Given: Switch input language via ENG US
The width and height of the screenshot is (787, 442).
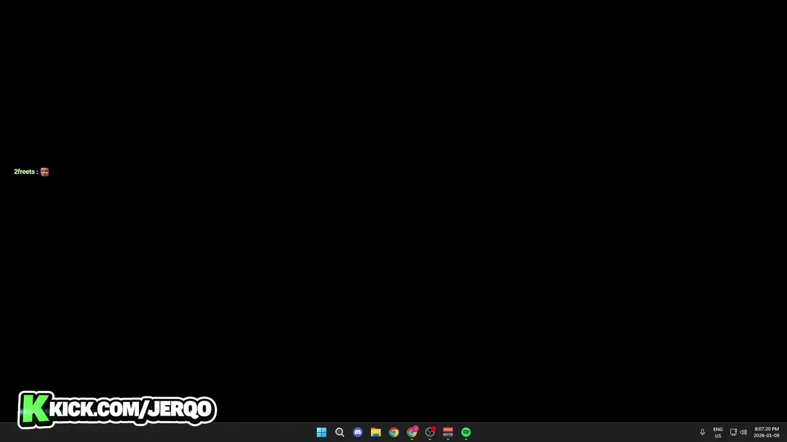Looking at the screenshot, I should coord(718,432).
